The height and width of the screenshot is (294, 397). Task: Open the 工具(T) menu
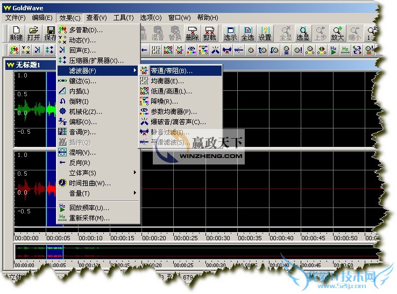pos(123,18)
